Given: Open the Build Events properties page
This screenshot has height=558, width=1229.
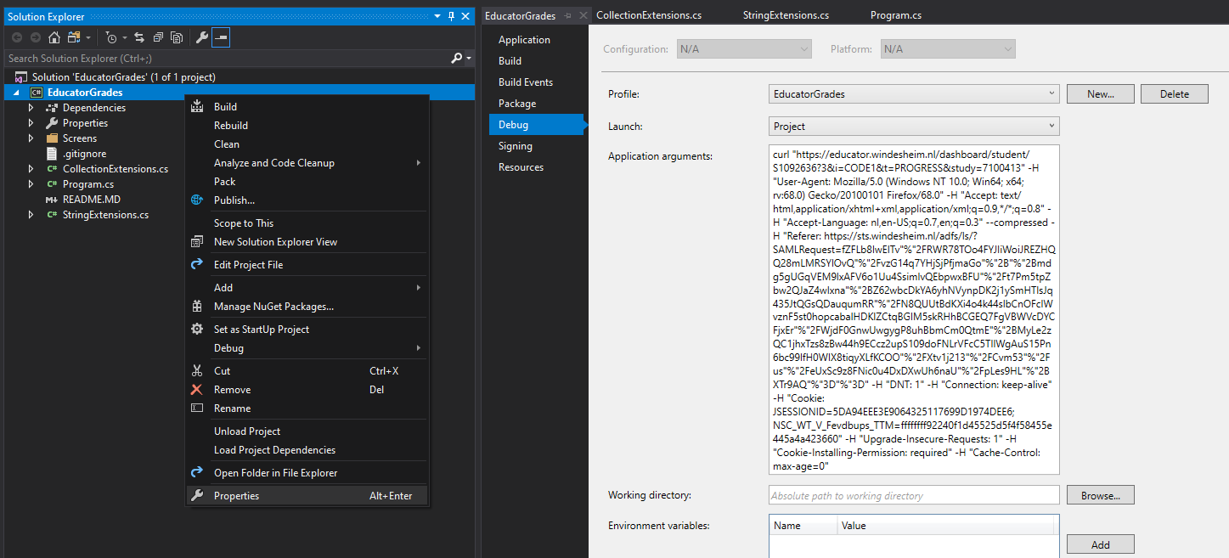Looking at the screenshot, I should (526, 82).
